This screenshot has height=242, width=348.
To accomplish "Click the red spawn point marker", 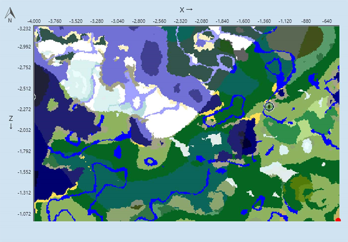I will (x=338, y=220).
